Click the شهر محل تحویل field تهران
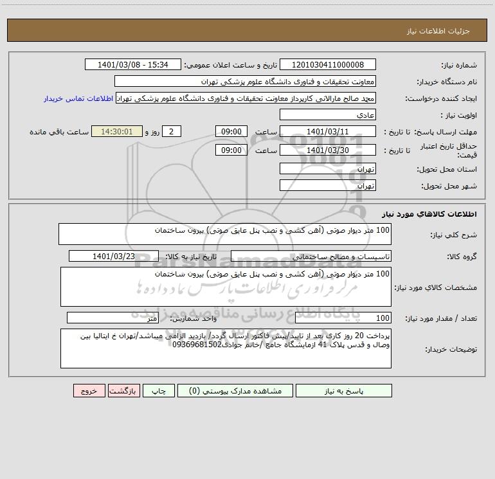This screenshot has height=479, width=495. click(328, 185)
